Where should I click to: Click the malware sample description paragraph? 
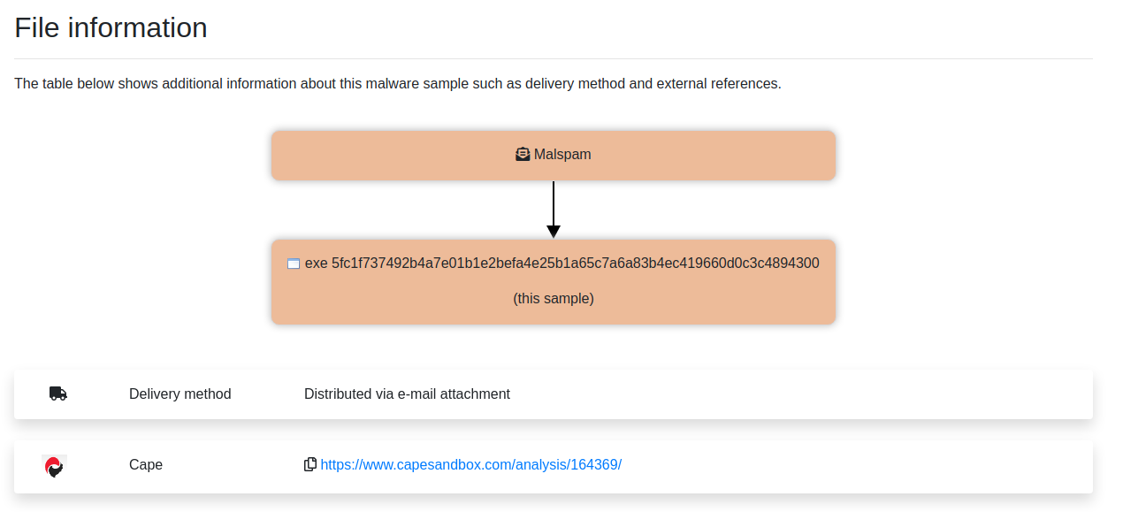coord(398,84)
